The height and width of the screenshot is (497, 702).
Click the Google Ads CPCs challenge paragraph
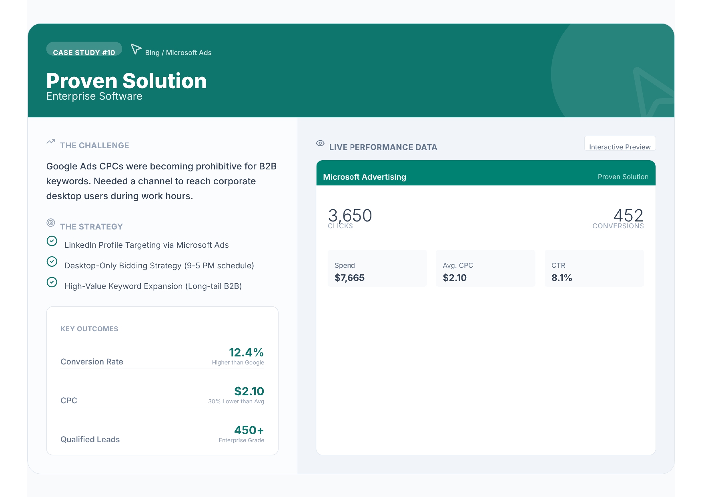point(161,181)
